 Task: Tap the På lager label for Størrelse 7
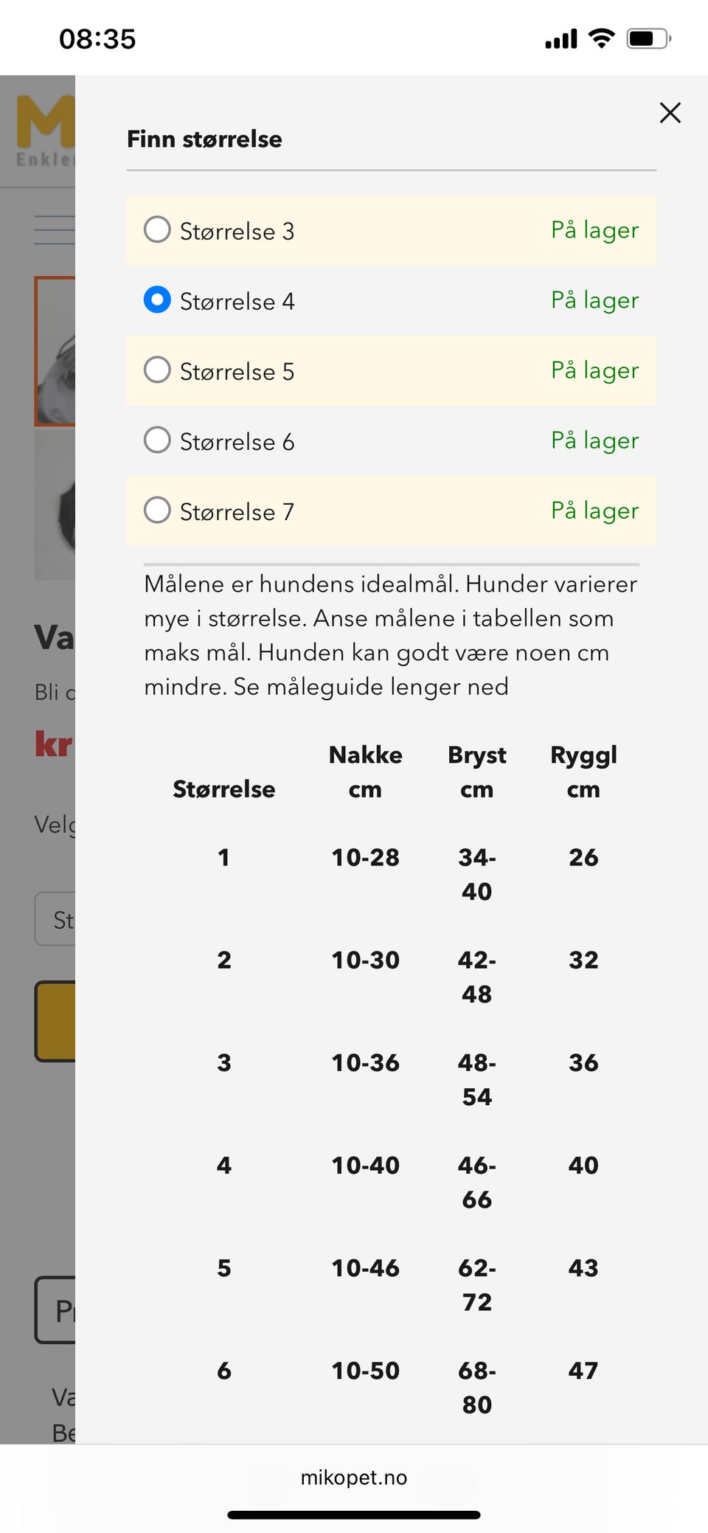click(594, 510)
